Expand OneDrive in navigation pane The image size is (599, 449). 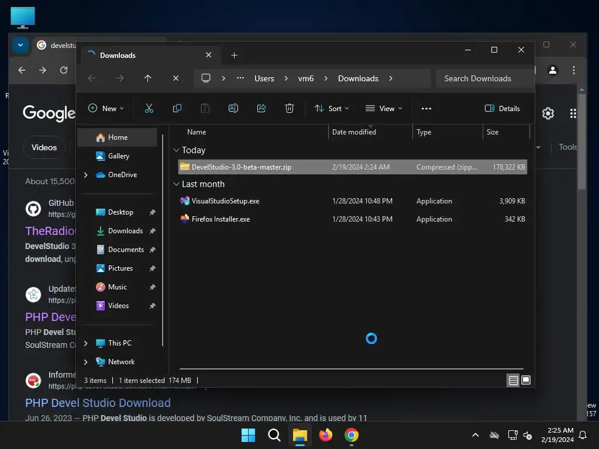coord(85,175)
